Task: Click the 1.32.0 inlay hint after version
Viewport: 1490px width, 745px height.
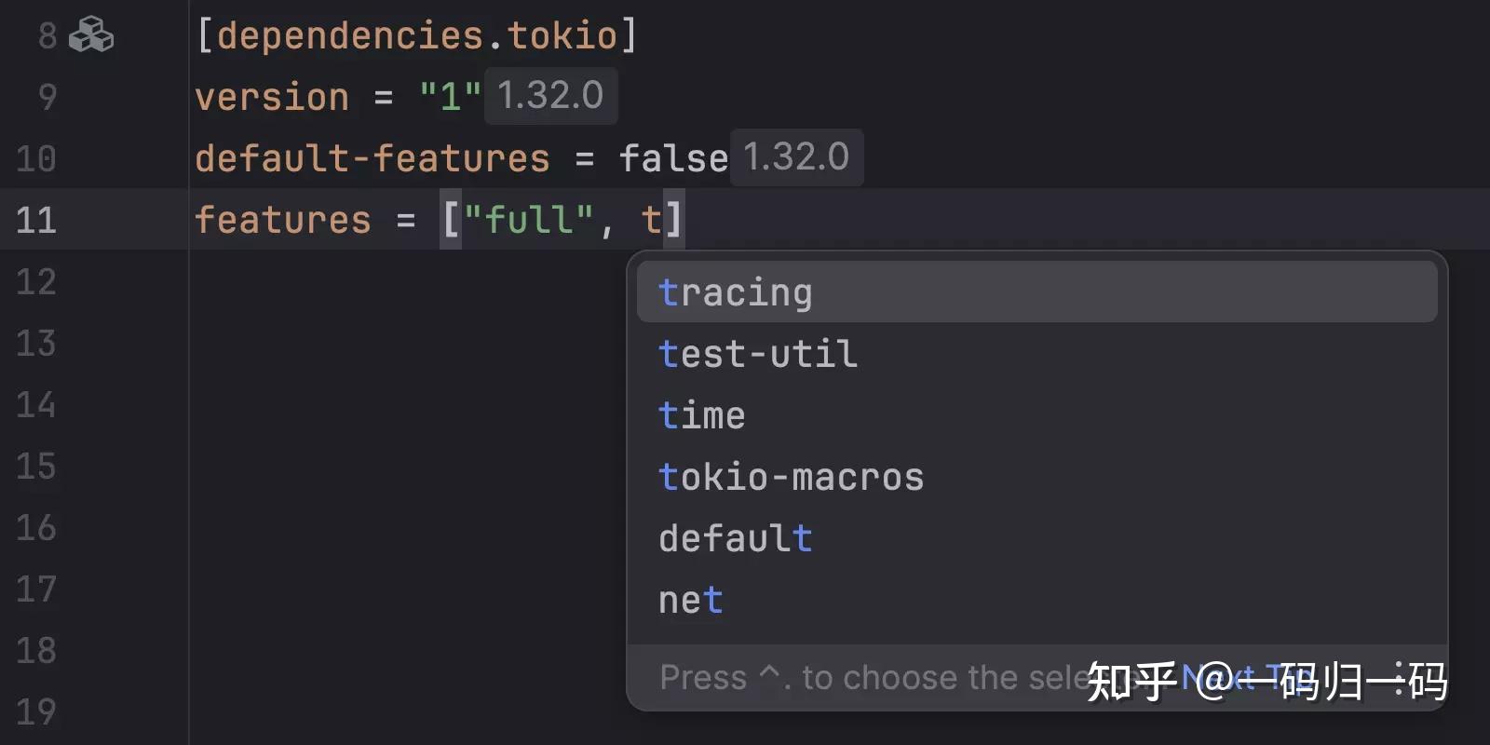Action: click(x=550, y=96)
